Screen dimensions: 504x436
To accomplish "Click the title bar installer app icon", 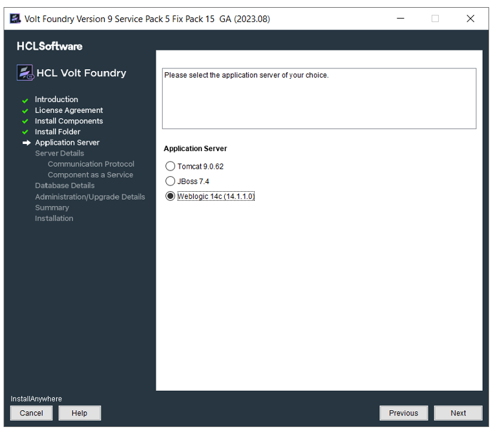I will tap(15, 19).
